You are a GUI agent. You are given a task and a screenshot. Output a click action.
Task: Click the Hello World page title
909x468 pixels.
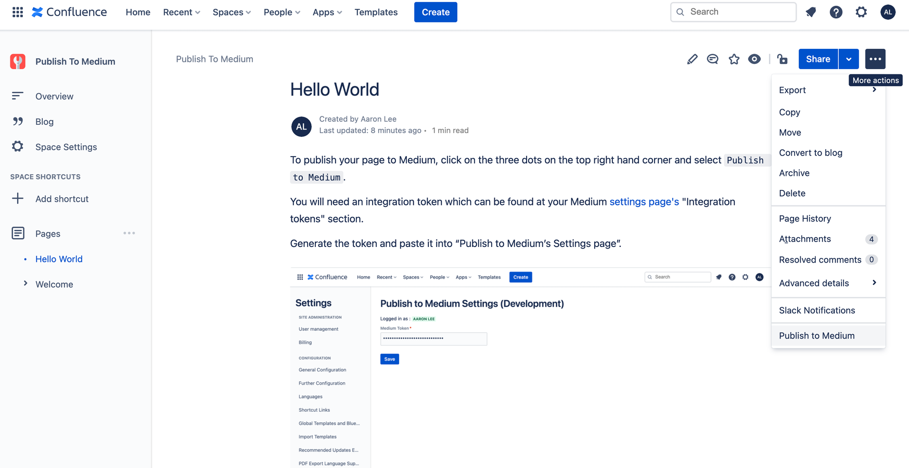coord(335,89)
